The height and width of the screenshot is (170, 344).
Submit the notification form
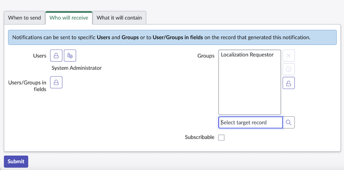coord(16,161)
